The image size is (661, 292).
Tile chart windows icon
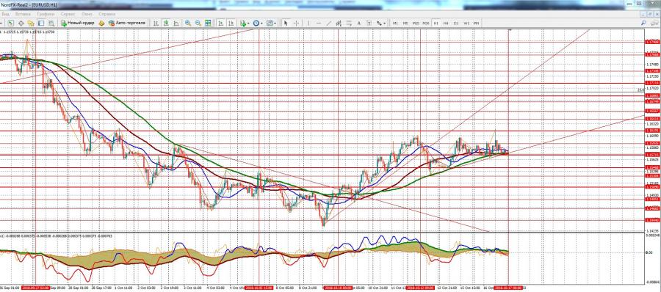[x=208, y=23]
